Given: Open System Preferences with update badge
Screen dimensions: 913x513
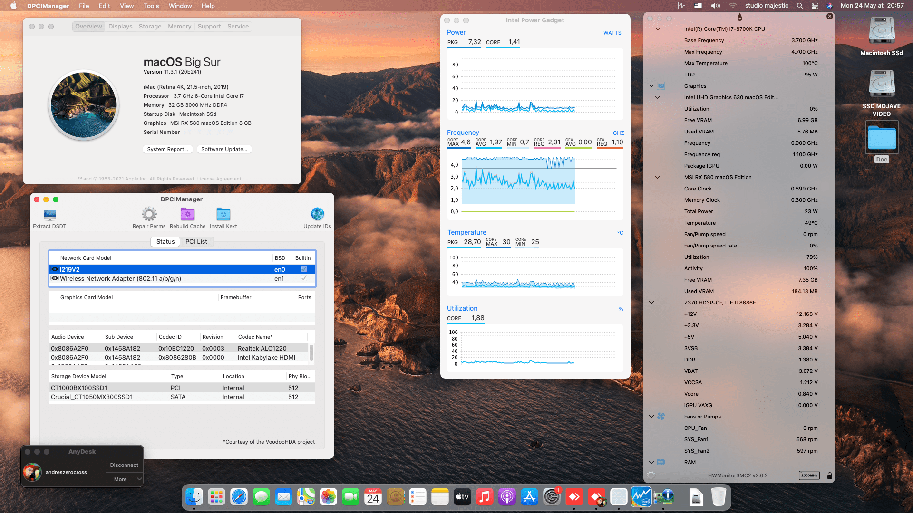Looking at the screenshot, I should click(552, 497).
